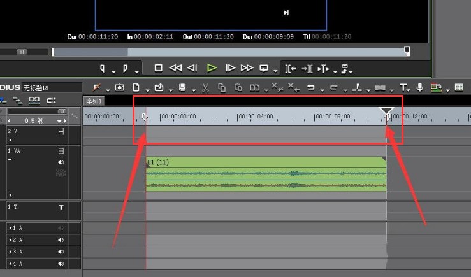This screenshot has height=277, width=471.
Task: Click the copy icon in toolbar
Action: 222,88
